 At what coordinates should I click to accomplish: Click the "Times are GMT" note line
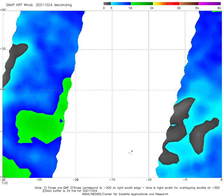pos(127,188)
